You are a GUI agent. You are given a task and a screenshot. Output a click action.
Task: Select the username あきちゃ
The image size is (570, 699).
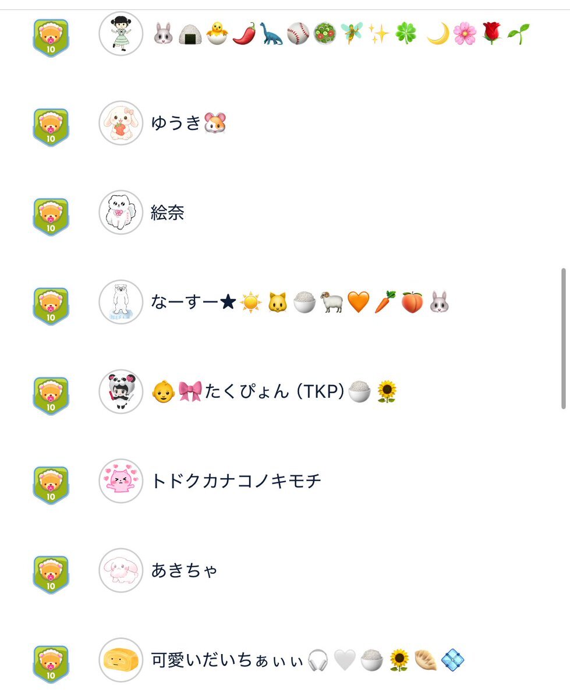(185, 571)
